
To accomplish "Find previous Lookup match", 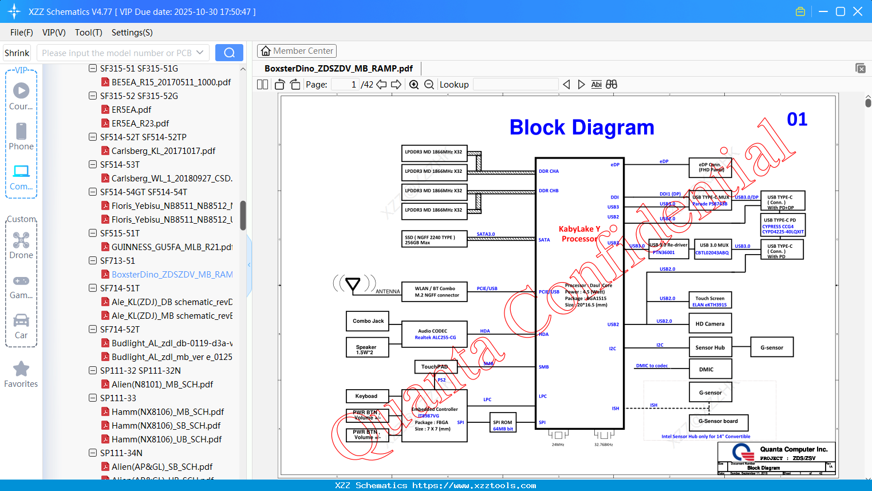I will [566, 85].
